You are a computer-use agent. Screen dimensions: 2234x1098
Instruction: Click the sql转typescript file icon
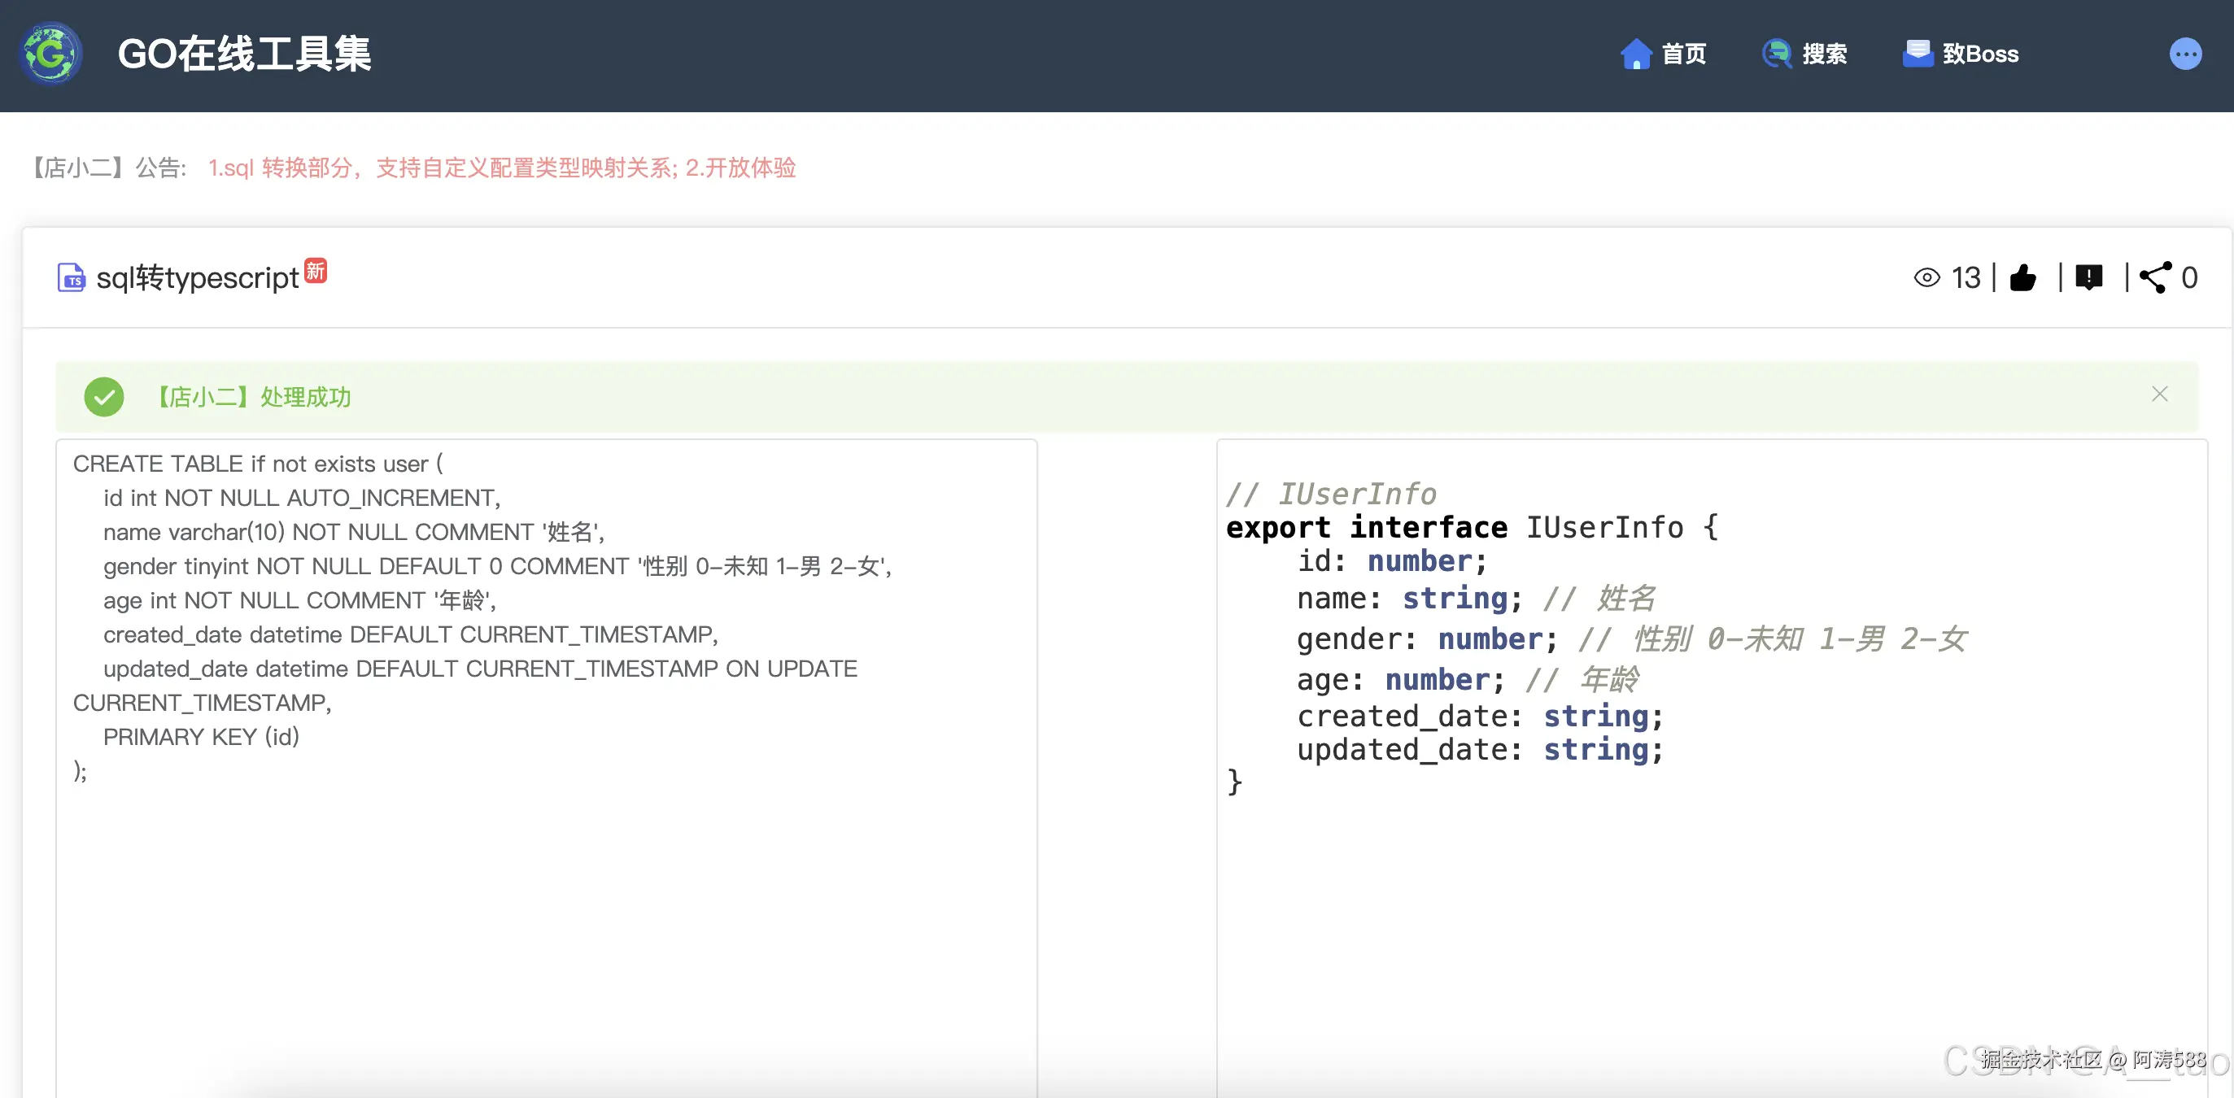(71, 277)
